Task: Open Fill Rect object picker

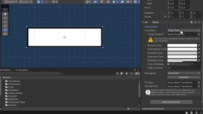Action: click(x=199, y=83)
